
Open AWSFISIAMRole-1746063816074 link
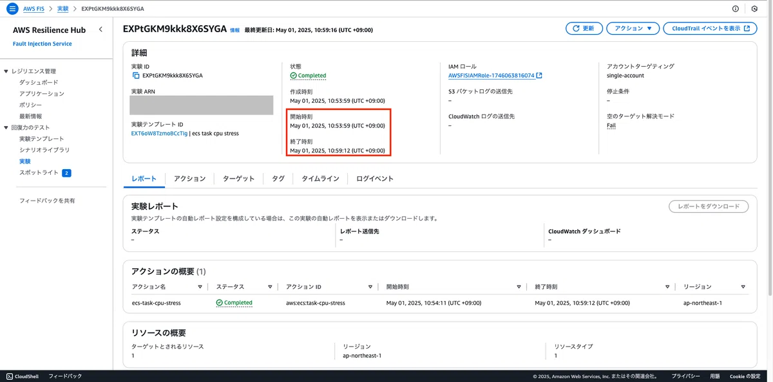pos(491,75)
